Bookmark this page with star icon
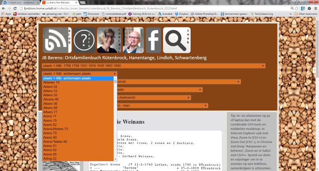 297,8
